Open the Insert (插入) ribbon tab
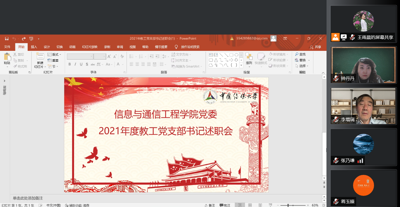 pyautogui.click(x=34, y=47)
